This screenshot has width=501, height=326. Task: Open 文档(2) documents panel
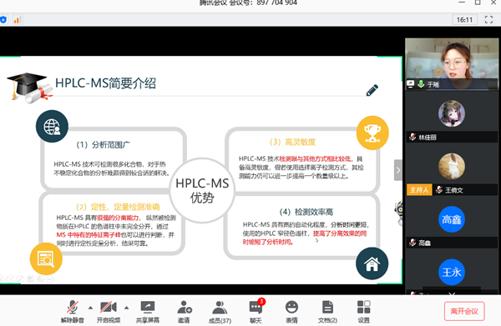coord(327,311)
